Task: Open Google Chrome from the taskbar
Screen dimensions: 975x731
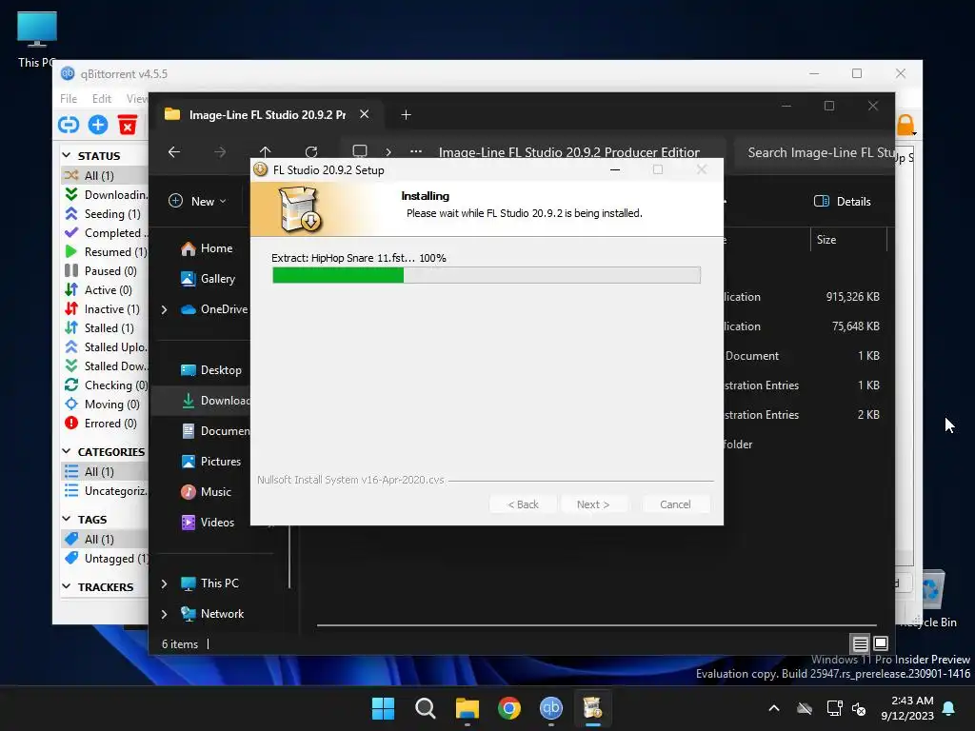Action: (509, 708)
